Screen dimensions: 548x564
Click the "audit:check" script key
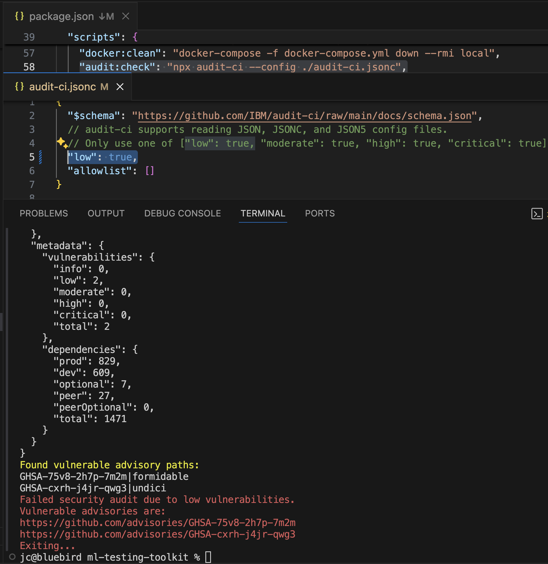click(x=117, y=67)
